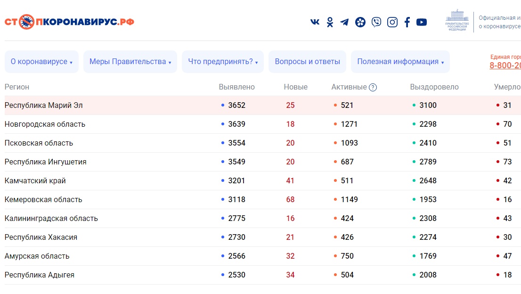Click the Viber icon
Screen dimensions: 521x294
click(376, 22)
